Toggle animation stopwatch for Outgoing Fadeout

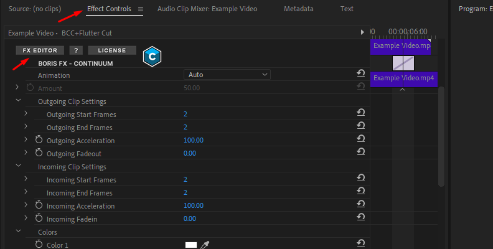pos(39,153)
